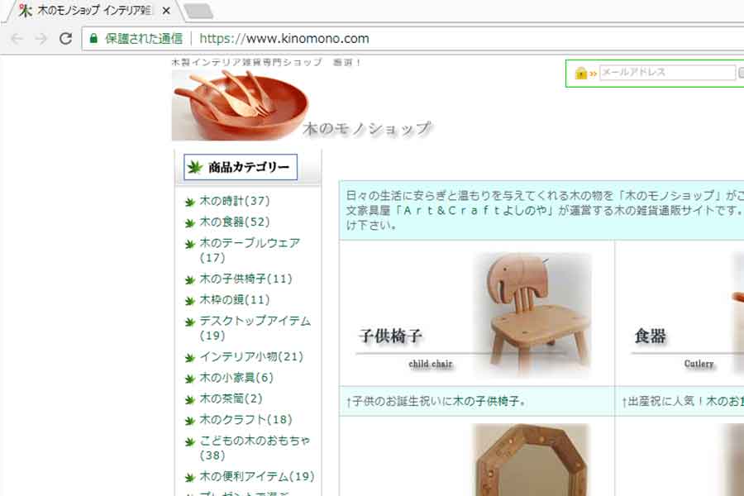Open the こどもの木のおもちゃ(38) category
Screen dimensions: 744x496
pyautogui.click(x=255, y=447)
